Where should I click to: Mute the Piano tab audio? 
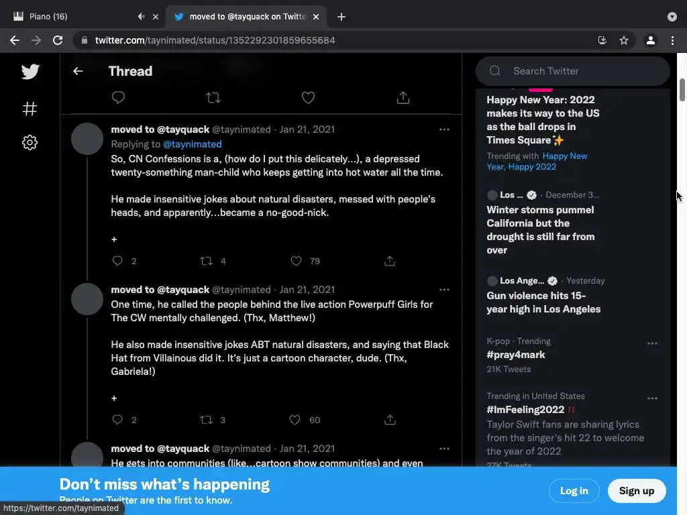point(141,17)
